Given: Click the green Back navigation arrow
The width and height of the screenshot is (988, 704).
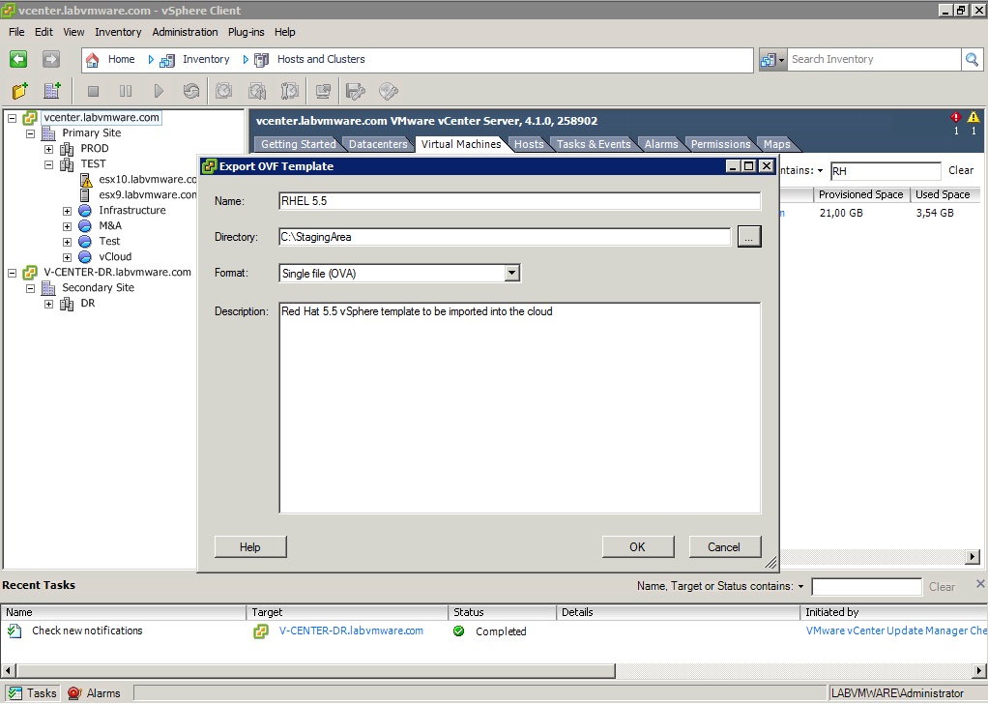Looking at the screenshot, I should click(18, 59).
